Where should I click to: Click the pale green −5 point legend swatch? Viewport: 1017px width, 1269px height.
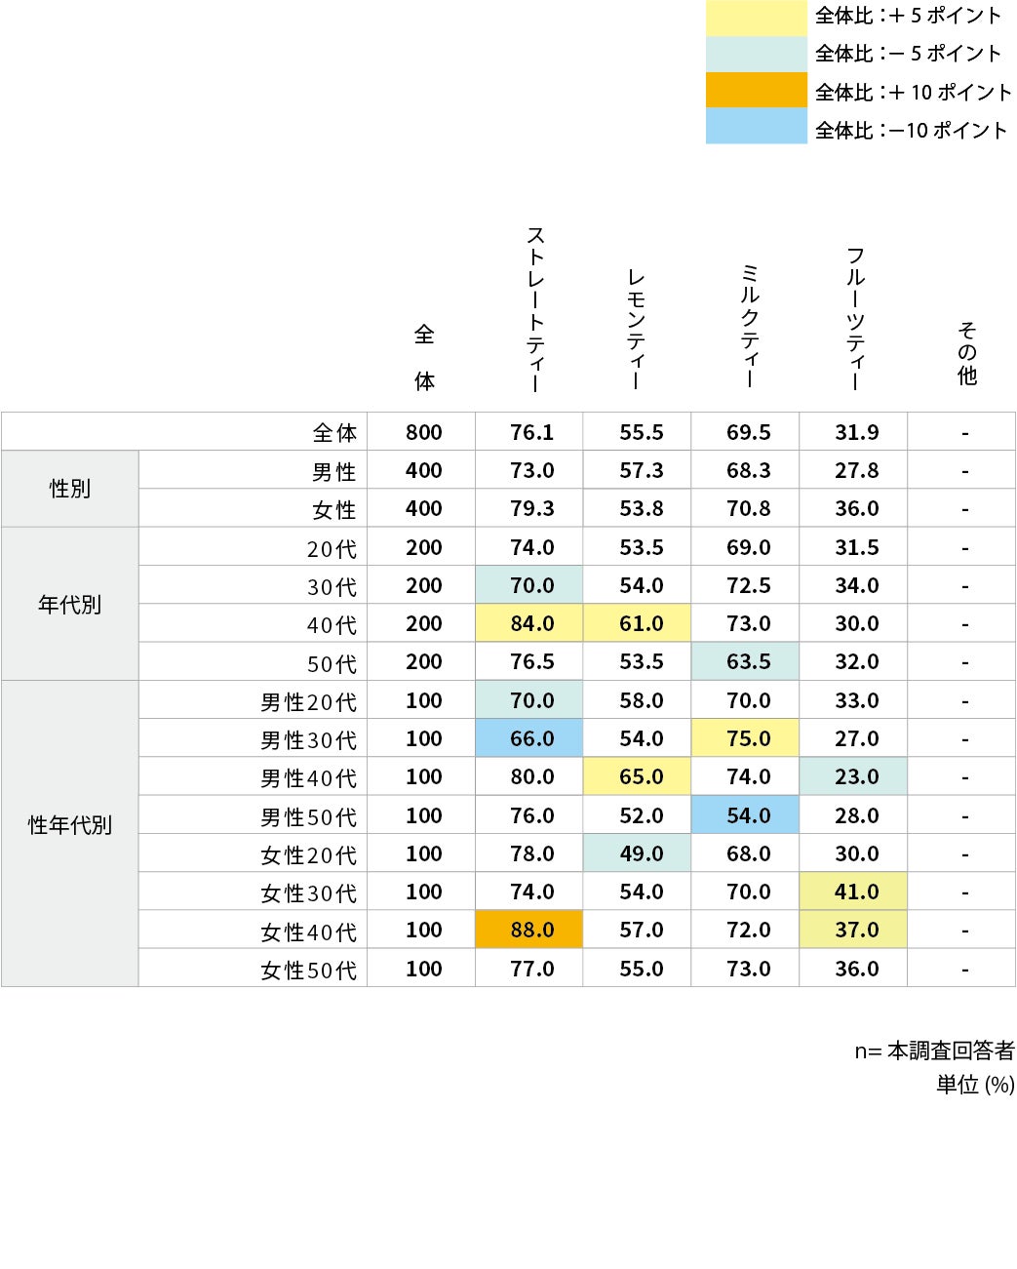(757, 54)
